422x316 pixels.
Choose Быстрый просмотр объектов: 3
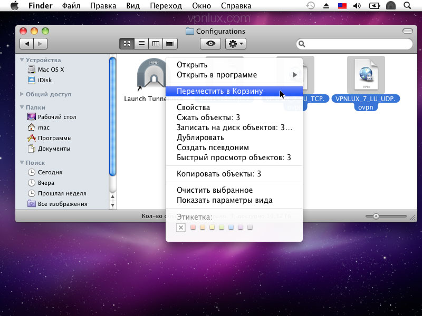tap(234, 157)
